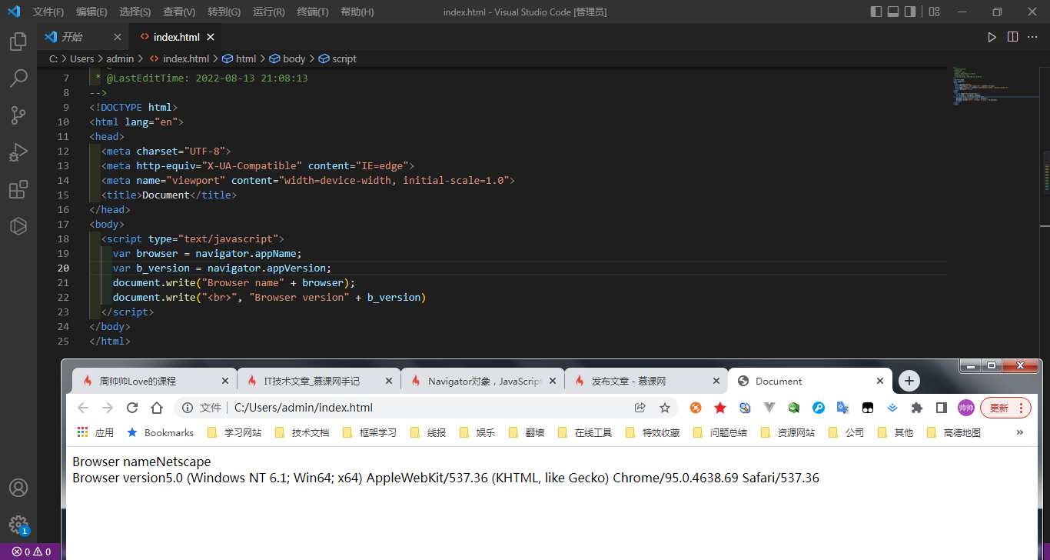Open the 编辑(E) menu
1050x560 pixels.
tap(91, 12)
